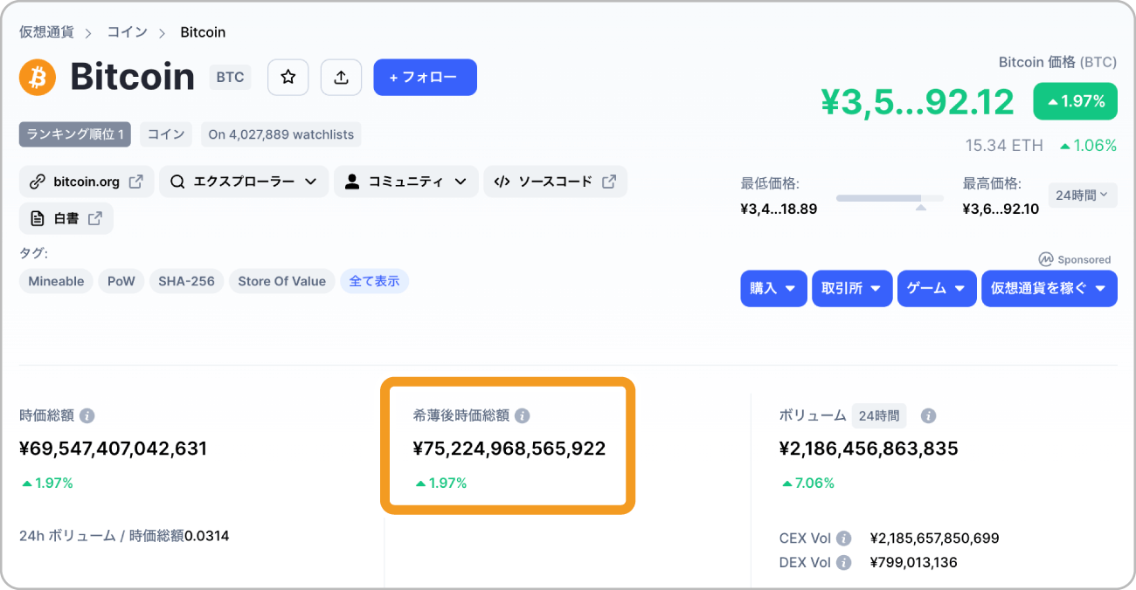Image resolution: width=1136 pixels, height=590 pixels.
Task: Open the 取引所 dropdown menu
Action: point(852,288)
